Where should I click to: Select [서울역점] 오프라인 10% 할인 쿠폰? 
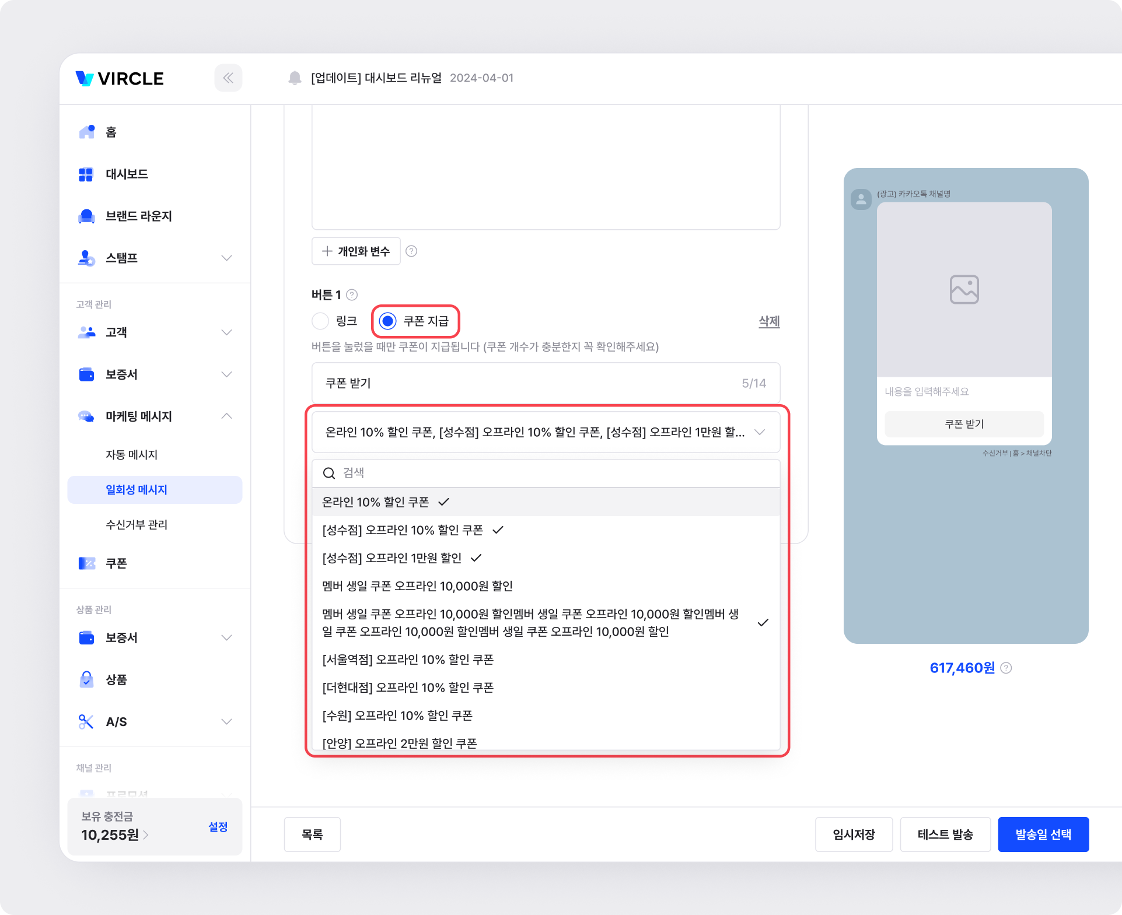click(x=408, y=660)
